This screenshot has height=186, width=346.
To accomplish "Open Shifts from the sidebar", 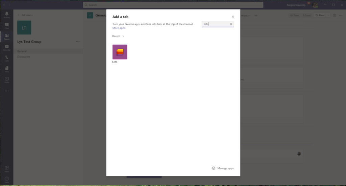I will (x=6, y=80).
